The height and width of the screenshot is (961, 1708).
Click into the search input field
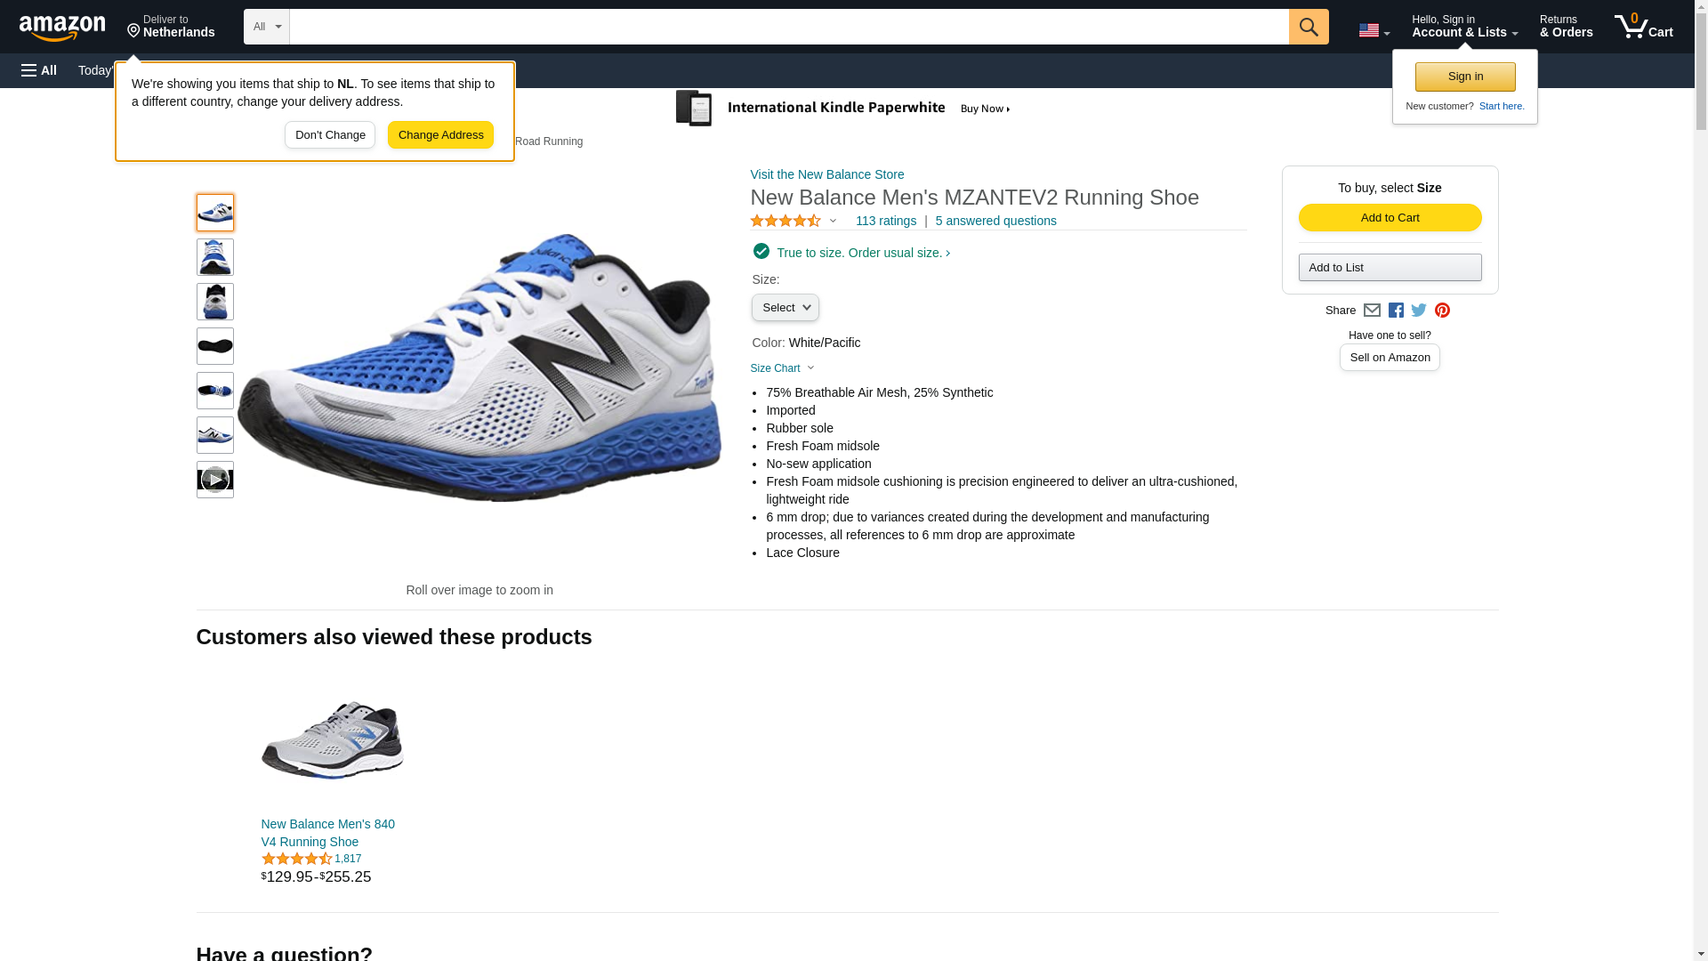point(788,27)
